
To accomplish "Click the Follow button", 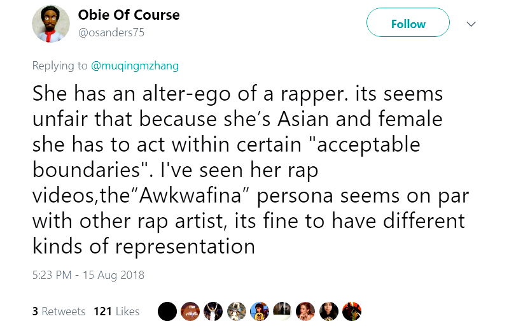I will pos(408,24).
